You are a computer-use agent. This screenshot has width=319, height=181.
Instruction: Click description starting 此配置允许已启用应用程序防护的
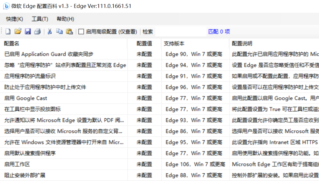[x=275, y=54]
